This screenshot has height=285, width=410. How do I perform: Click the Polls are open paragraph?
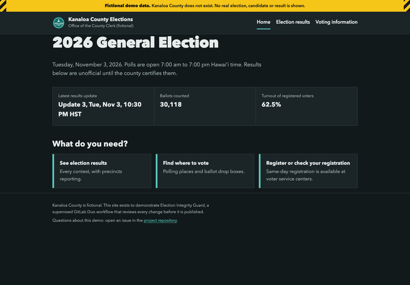157,69
